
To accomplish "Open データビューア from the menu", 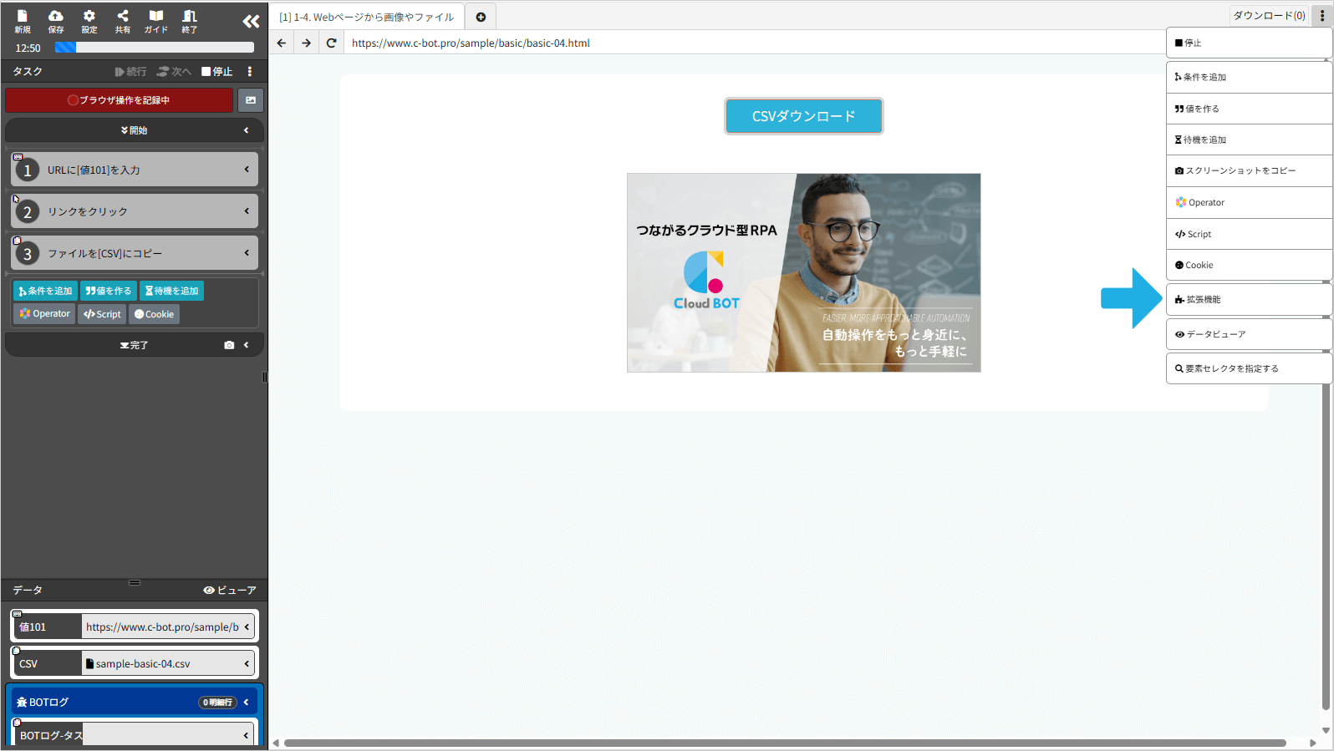I will [1249, 334].
